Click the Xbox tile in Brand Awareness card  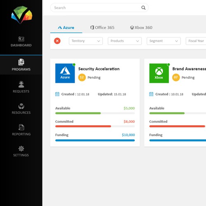point(159,73)
